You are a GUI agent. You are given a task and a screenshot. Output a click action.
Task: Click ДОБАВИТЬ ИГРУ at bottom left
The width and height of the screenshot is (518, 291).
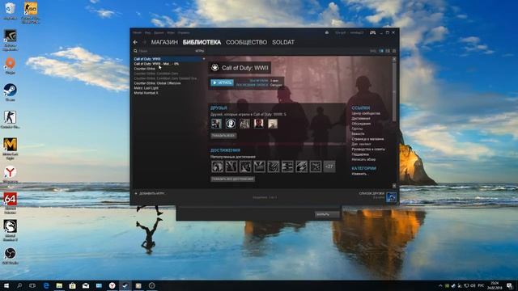(x=149, y=194)
